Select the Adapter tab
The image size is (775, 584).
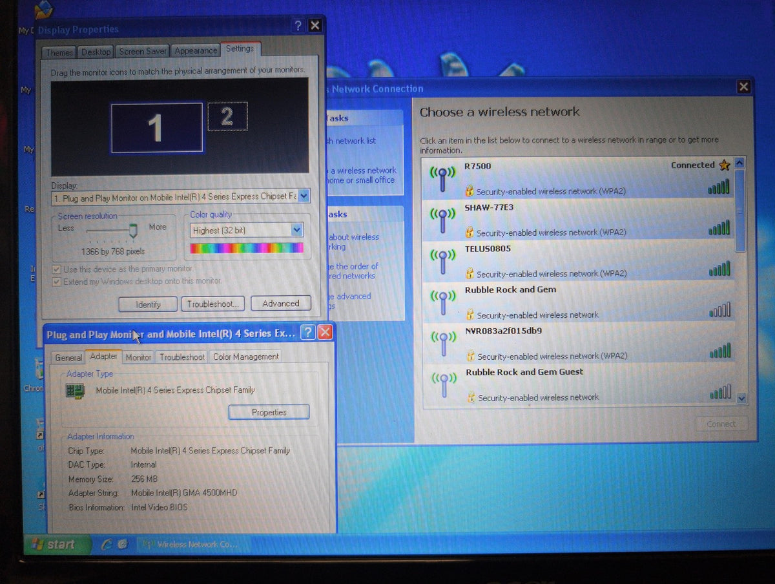click(x=104, y=356)
